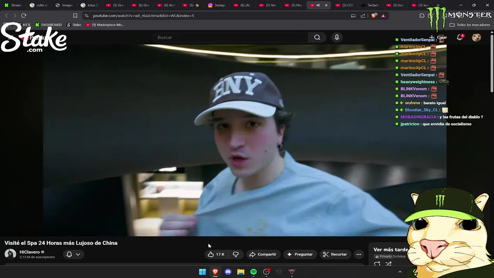Image resolution: width=494 pixels, height=278 pixels.
Task: Click the page vertical scrollbar
Action: tap(492, 64)
